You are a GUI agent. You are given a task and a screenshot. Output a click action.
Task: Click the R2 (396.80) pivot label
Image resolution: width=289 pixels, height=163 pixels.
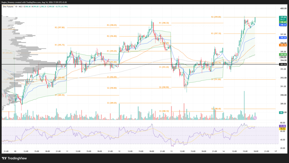click(x=112, y=36)
